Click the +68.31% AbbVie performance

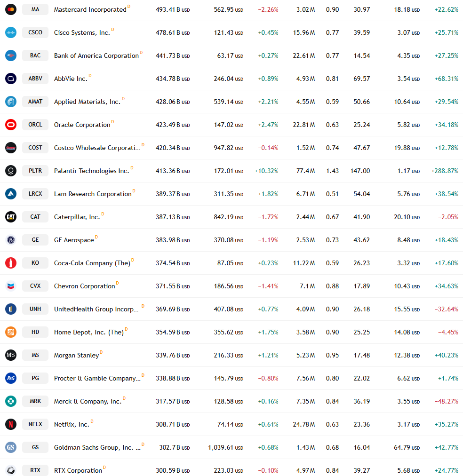tap(446, 79)
